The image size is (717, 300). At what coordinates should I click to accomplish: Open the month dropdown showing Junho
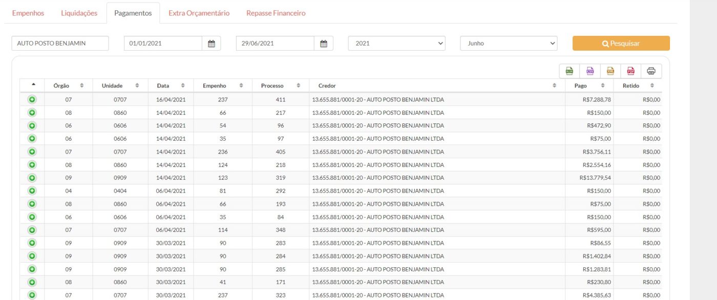pyautogui.click(x=509, y=44)
